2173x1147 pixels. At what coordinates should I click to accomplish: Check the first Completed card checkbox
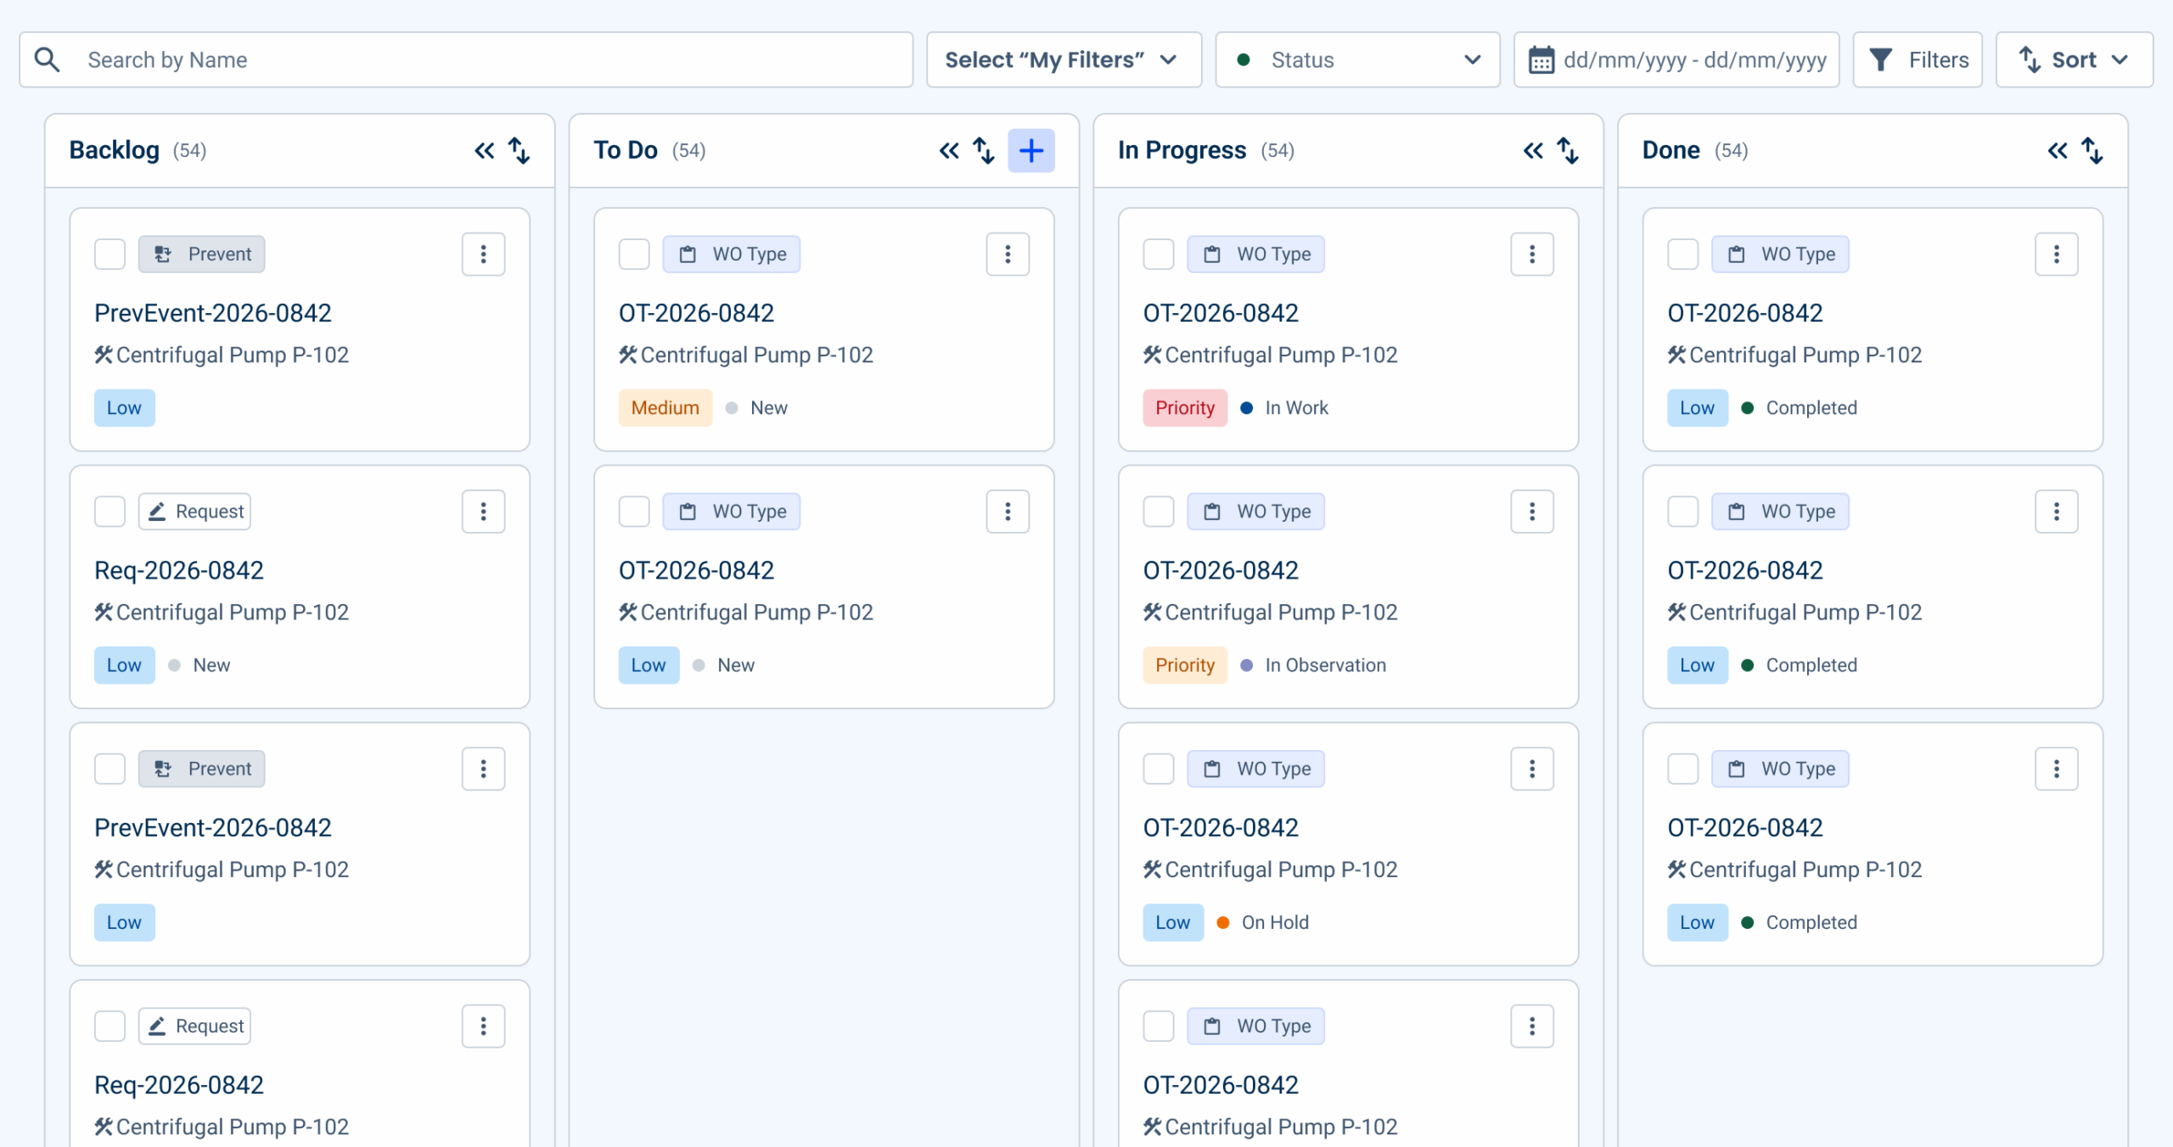click(1683, 255)
